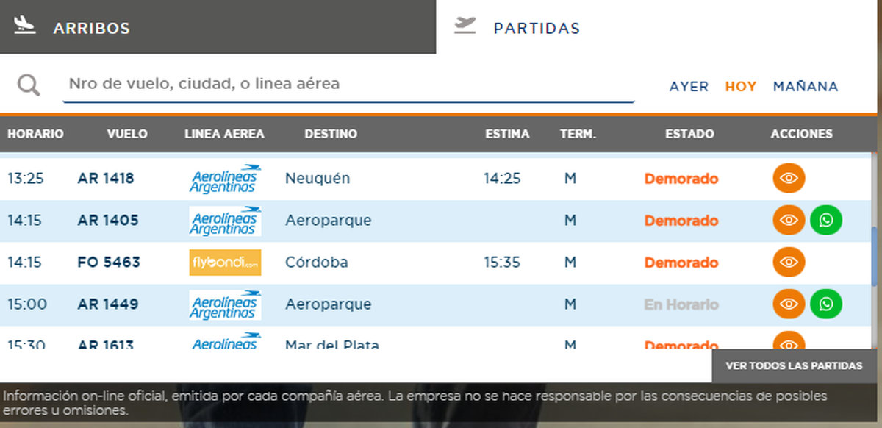882x428 pixels.
Task: Click the search magnifier icon
Action: click(x=29, y=85)
